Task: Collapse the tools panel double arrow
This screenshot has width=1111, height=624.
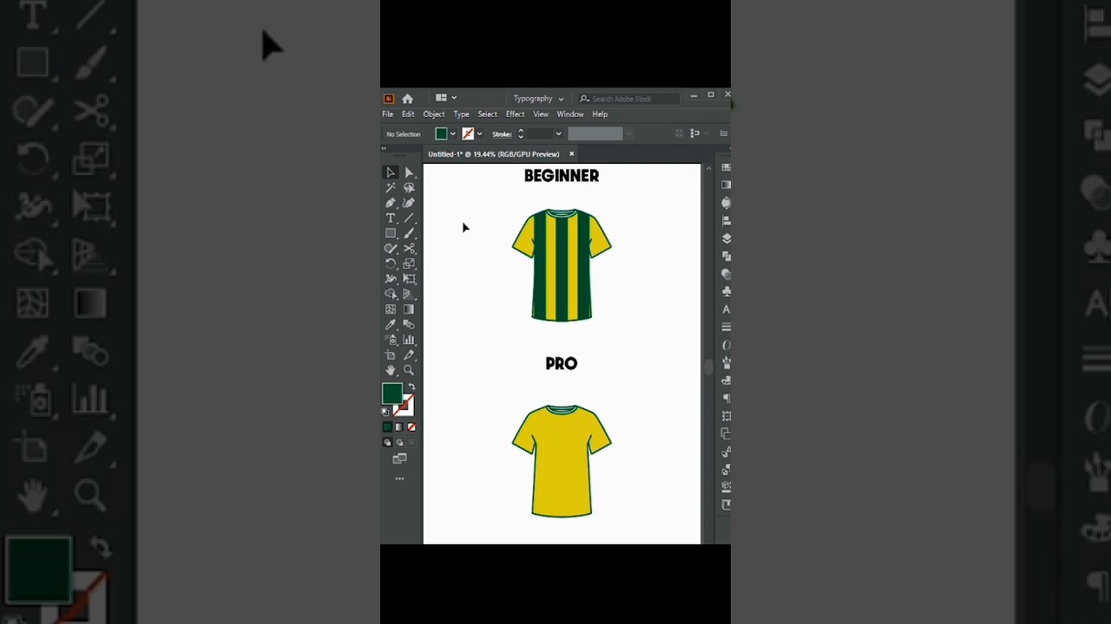Action: click(384, 148)
